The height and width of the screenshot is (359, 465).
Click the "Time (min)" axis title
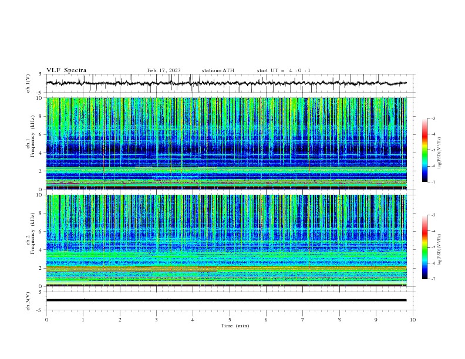click(x=235, y=326)
